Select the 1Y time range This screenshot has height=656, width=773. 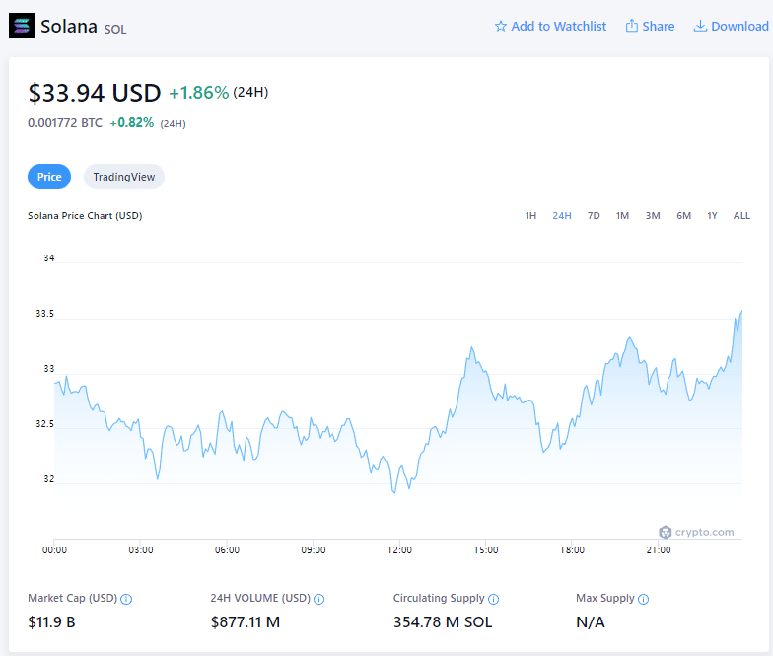tap(712, 215)
